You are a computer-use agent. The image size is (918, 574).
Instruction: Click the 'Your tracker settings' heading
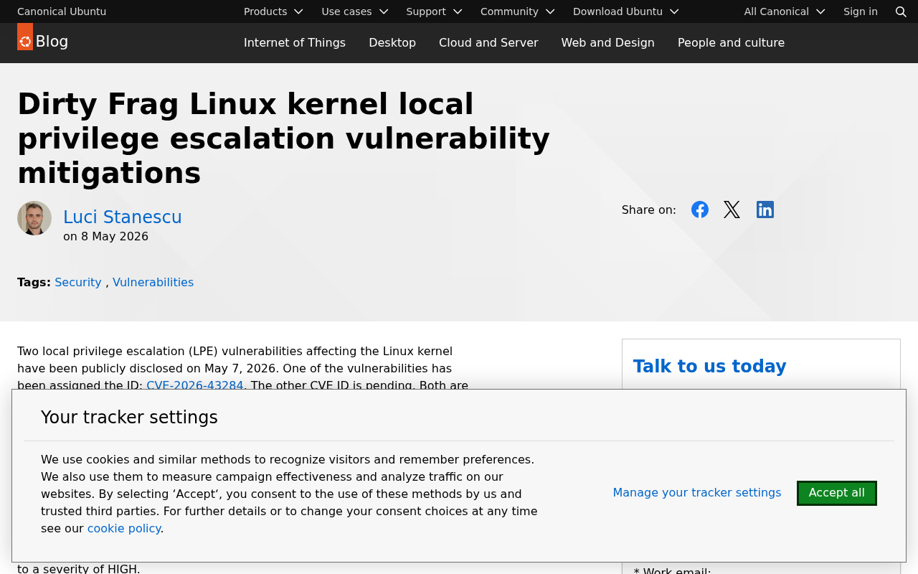point(129,418)
